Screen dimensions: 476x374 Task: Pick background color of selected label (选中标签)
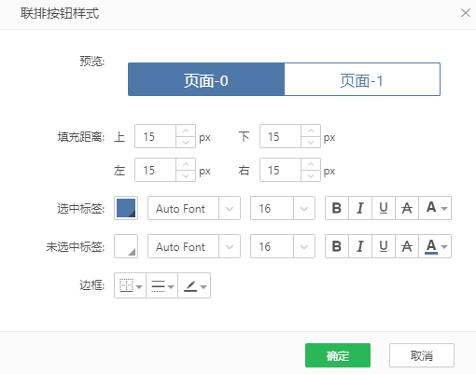(x=126, y=208)
